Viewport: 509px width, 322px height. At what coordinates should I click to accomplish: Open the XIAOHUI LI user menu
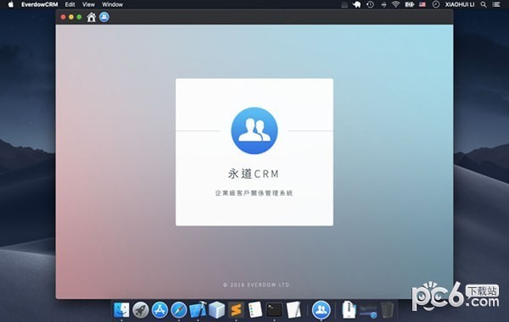(460, 4)
